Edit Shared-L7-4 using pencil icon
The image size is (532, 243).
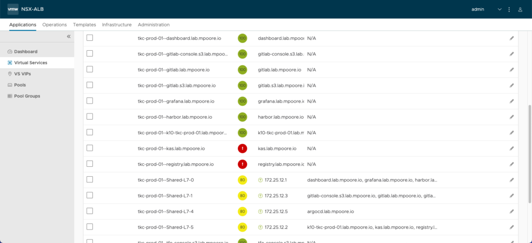pyautogui.click(x=512, y=211)
